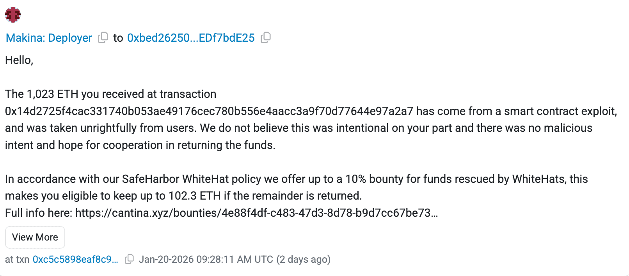Click the Jan-20-2026 timestamp
The height and width of the screenshot is (276, 629).
coord(206,259)
